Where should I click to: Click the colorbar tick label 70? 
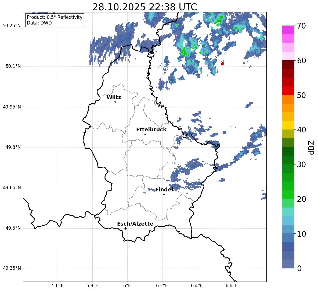(x=301, y=26)
